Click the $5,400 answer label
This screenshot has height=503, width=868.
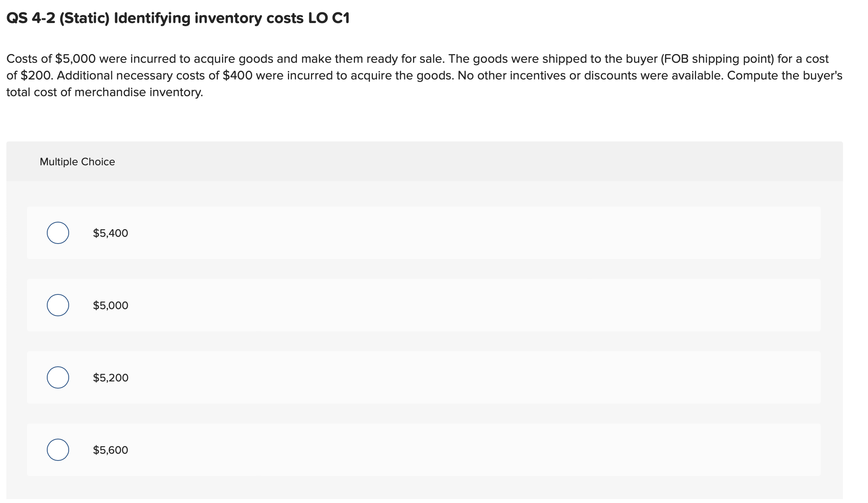tap(110, 233)
